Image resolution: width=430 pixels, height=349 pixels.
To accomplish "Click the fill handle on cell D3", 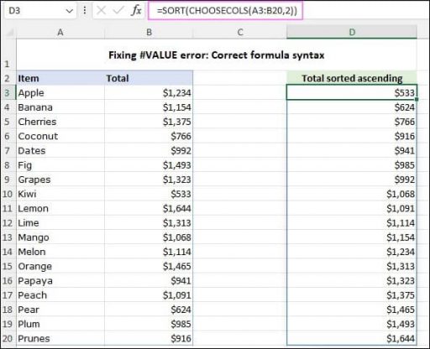I will click(417, 99).
